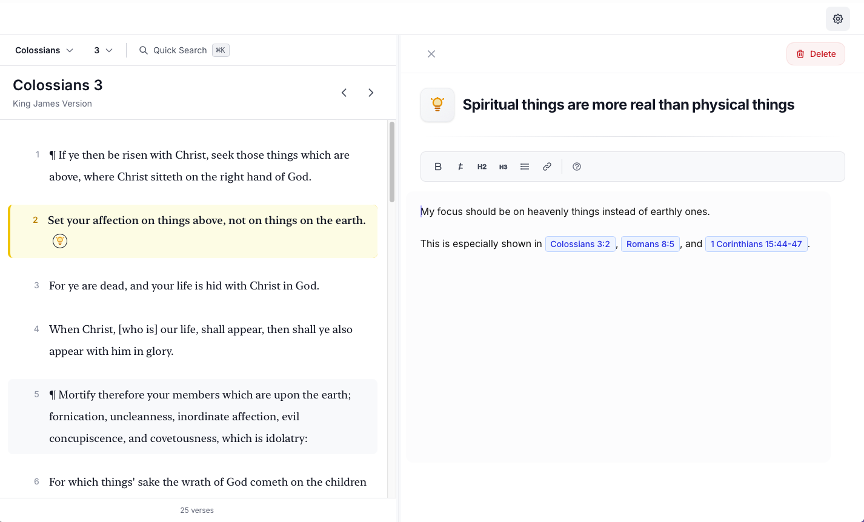The image size is (864, 522).
Task: Select verse 2 highlighted text
Action: [207, 220]
